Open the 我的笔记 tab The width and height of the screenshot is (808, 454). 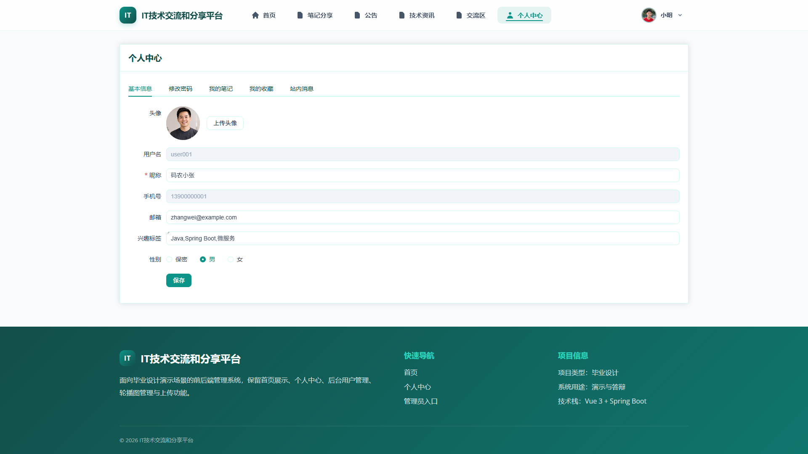[x=221, y=89]
